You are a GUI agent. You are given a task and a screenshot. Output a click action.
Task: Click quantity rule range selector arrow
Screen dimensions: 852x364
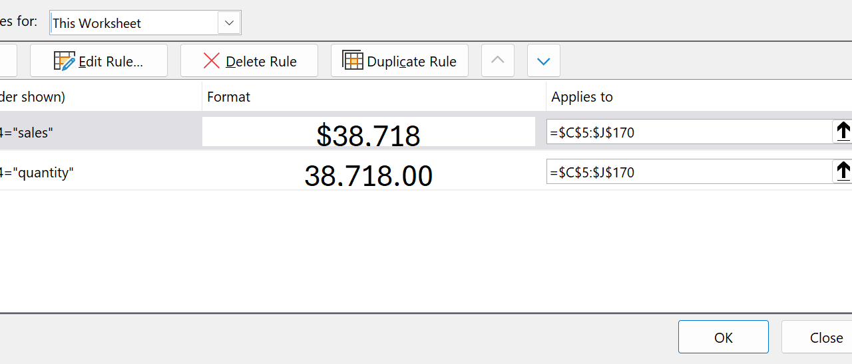(x=843, y=171)
